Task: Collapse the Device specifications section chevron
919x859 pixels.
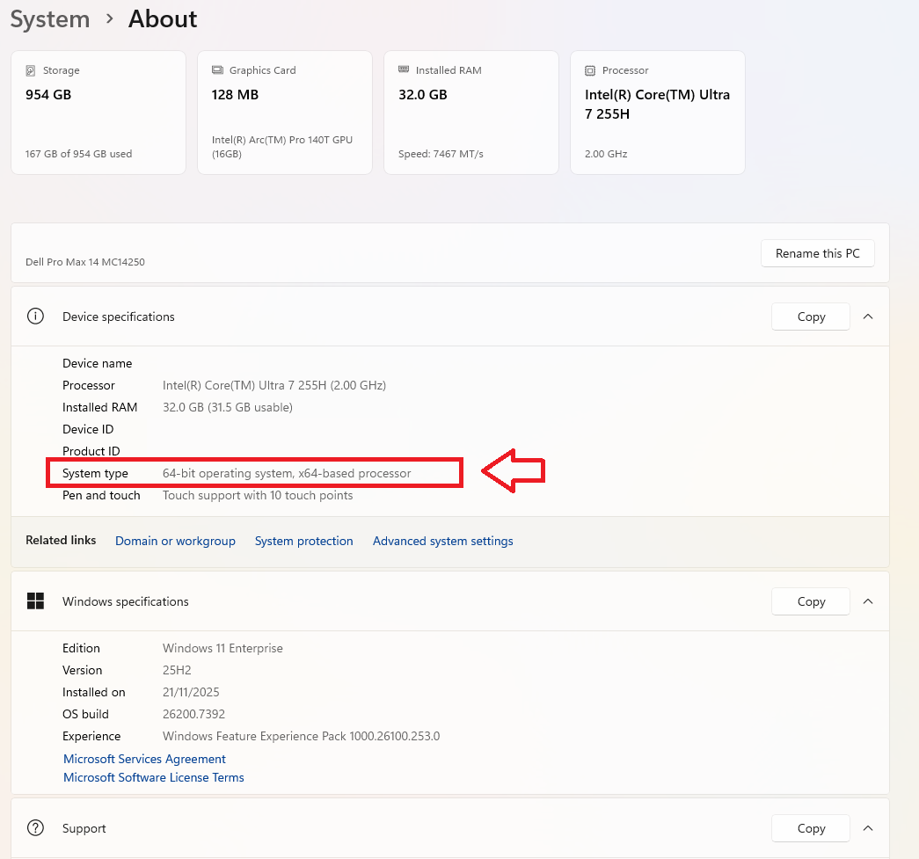Action: tap(868, 317)
